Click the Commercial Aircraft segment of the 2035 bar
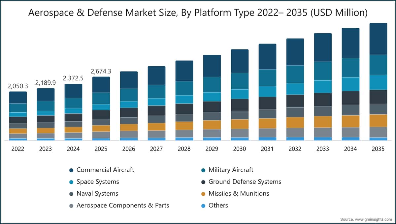 pos(378,39)
